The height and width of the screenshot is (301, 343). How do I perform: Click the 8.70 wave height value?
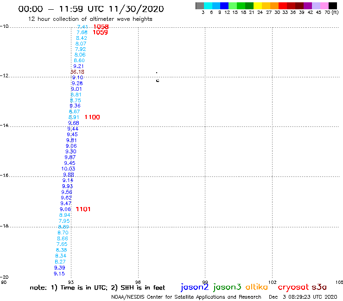pos(63,232)
